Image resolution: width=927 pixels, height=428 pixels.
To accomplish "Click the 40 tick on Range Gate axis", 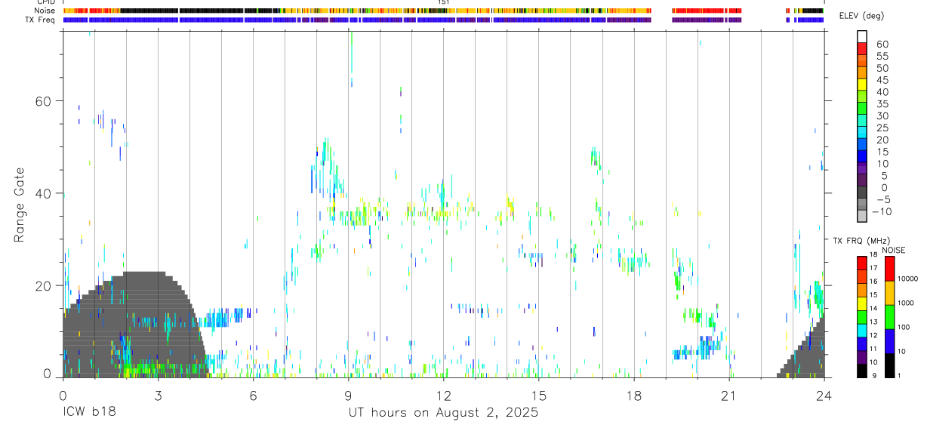I will pos(44,193).
